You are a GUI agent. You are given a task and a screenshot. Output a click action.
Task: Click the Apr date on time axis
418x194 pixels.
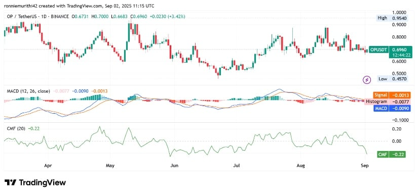pyautogui.click(x=48, y=166)
